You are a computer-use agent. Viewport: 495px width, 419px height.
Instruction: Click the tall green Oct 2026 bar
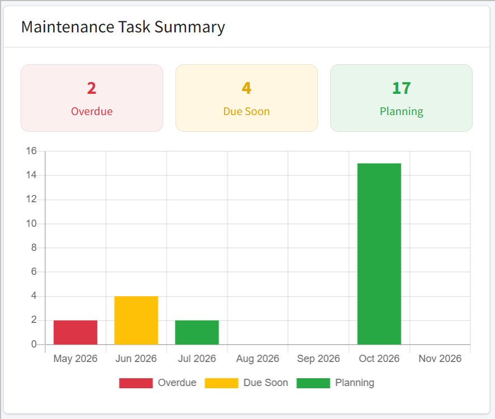click(x=379, y=254)
